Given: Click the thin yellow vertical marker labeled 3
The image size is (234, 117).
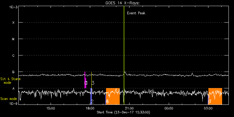Looking at the screenshot, I should (91, 80).
